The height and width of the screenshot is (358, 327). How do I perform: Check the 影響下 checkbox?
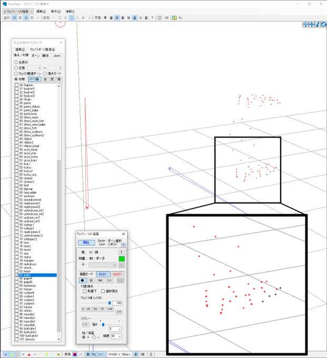click(x=84, y=291)
